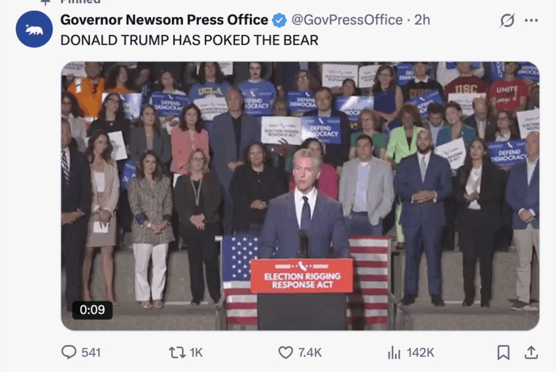Click the 541 replies count
Viewport: 556px width, 372px height.
(x=91, y=352)
